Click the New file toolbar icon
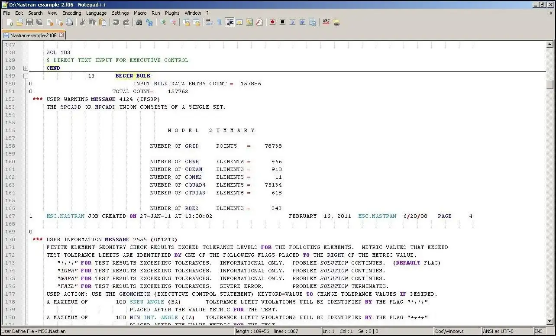Image resolution: width=556 pixels, height=336 pixels. pos(10,22)
